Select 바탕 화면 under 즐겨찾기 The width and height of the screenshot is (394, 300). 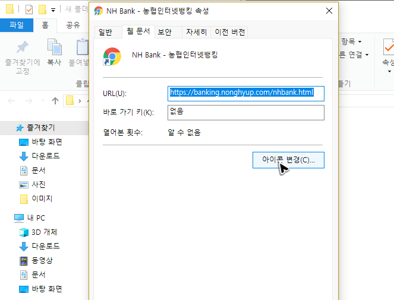click(x=47, y=142)
